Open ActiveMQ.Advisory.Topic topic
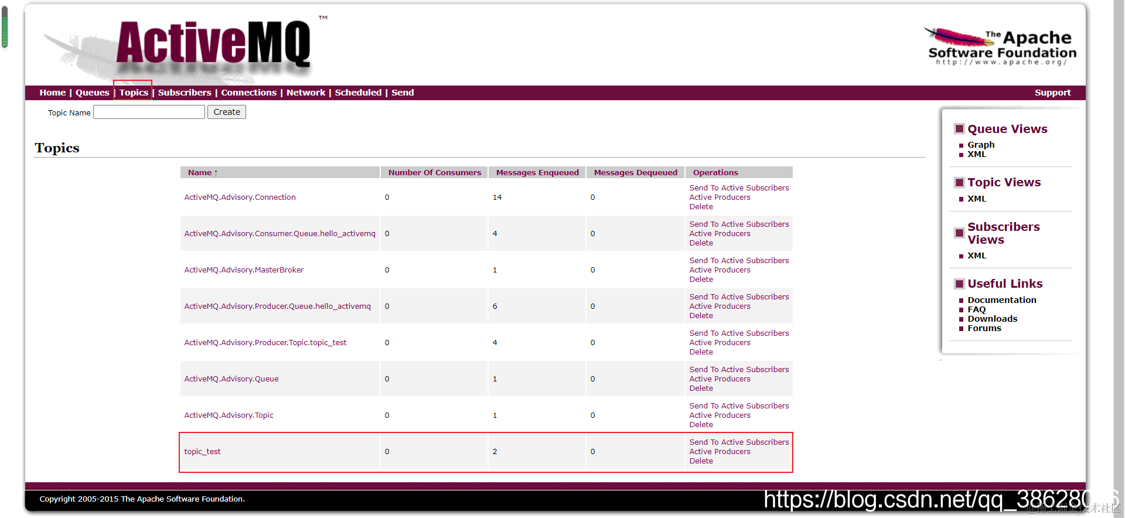This screenshot has width=1125, height=518. (229, 415)
